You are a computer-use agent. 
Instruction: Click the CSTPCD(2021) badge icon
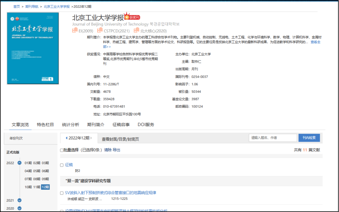pyautogui.click(x=100, y=30)
